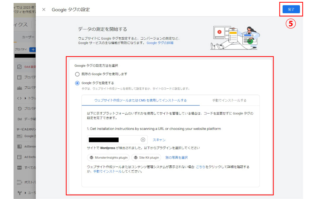Image resolution: width=315 pixels, height=199 pixels.
Task: Click GA4 setup checkbox icon in sidebar
Action: click(x=19, y=67)
